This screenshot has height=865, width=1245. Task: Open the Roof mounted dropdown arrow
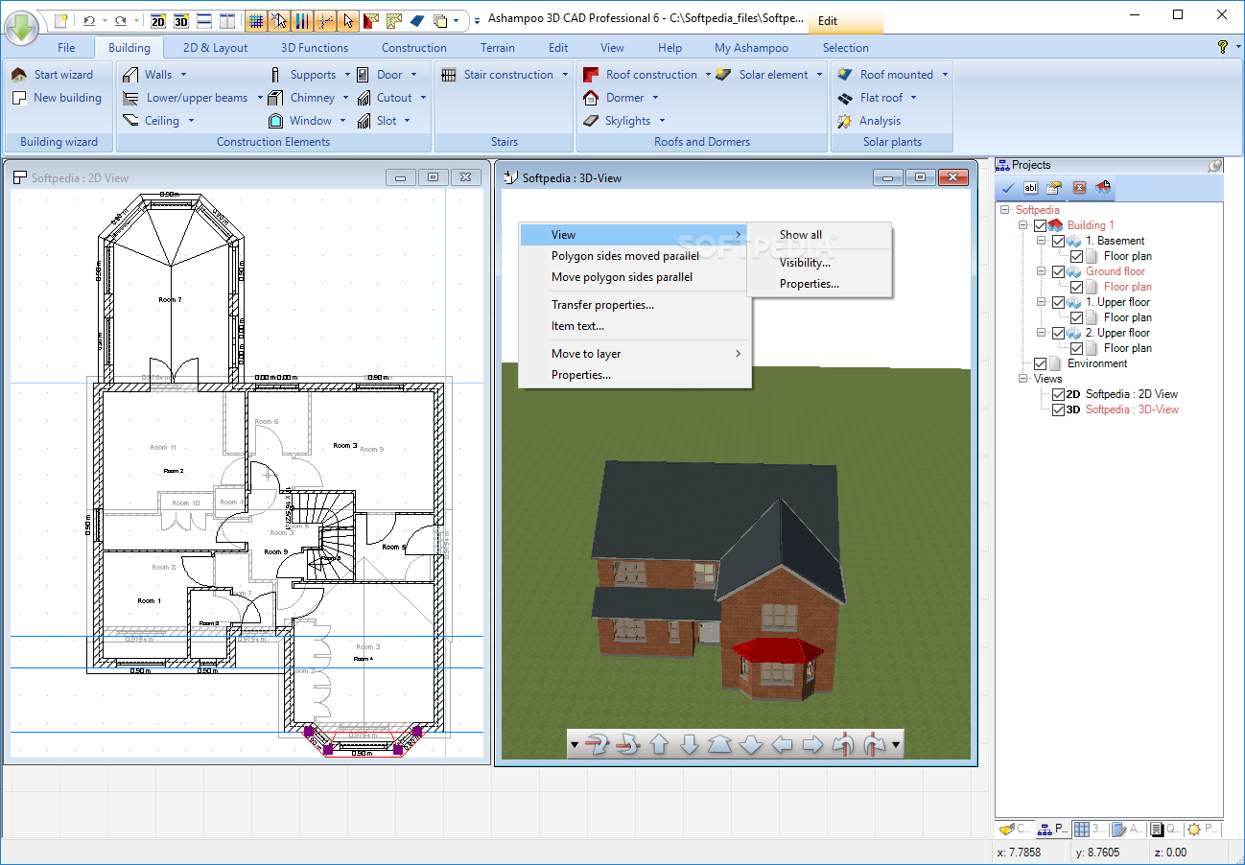pyautogui.click(x=945, y=74)
